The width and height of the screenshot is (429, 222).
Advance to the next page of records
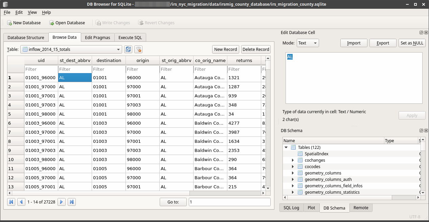(62, 201)
